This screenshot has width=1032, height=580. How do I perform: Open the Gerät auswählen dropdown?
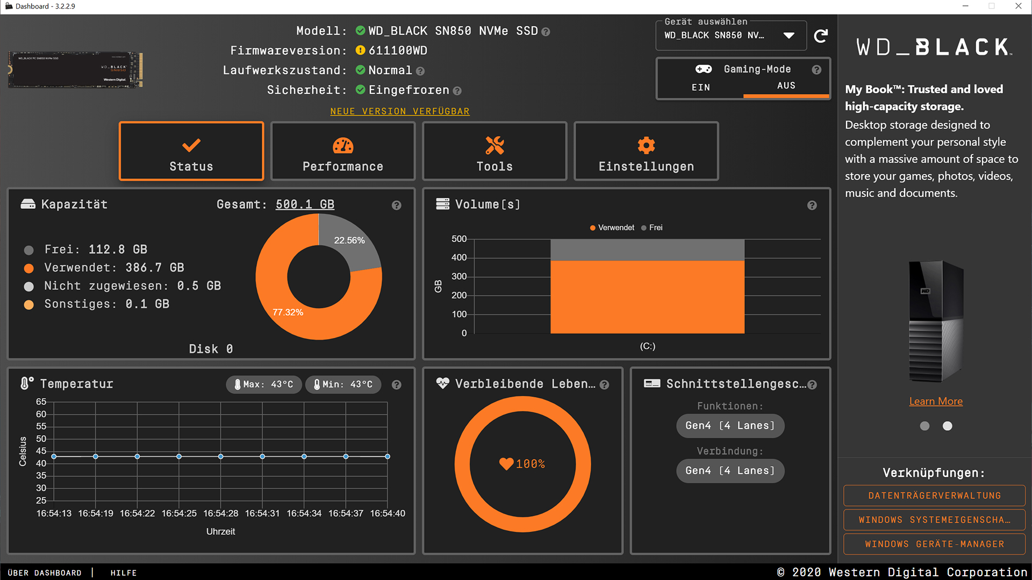pos(731,35)
